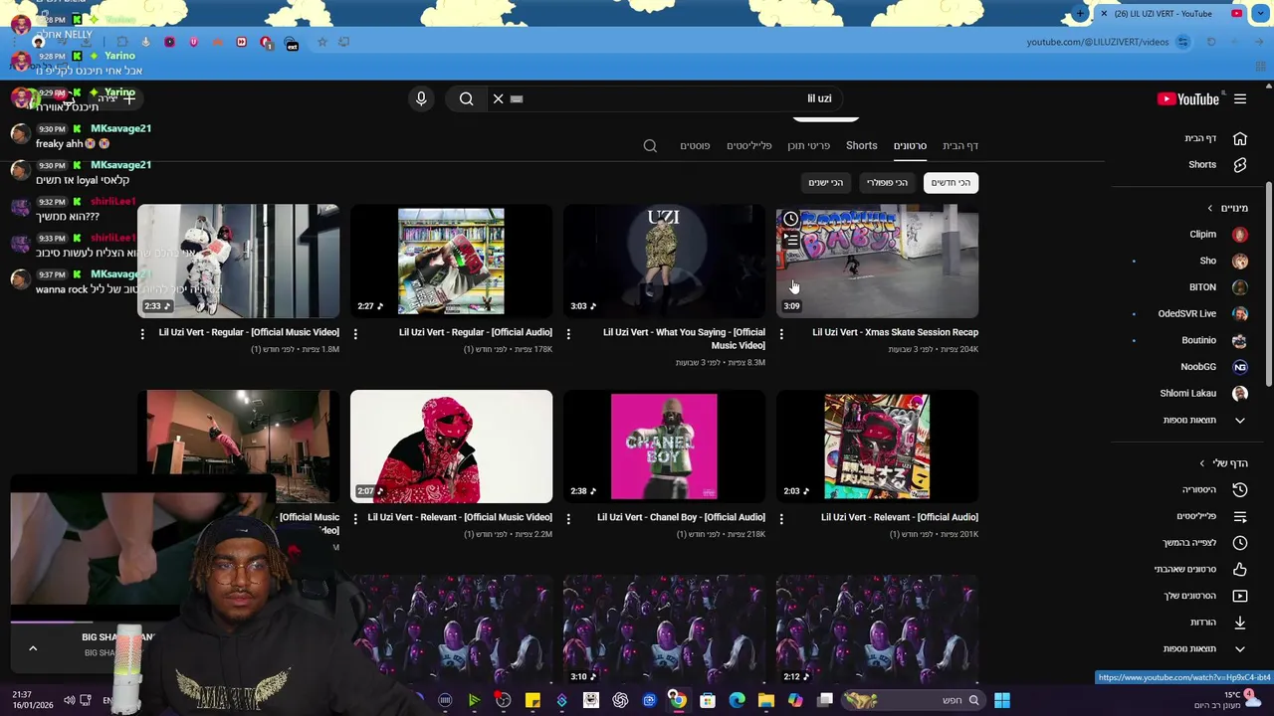Open the Xmas Skate Session Recap video thumbnail
Viewport: 1274px width, 716px height.
pos(877,262)
